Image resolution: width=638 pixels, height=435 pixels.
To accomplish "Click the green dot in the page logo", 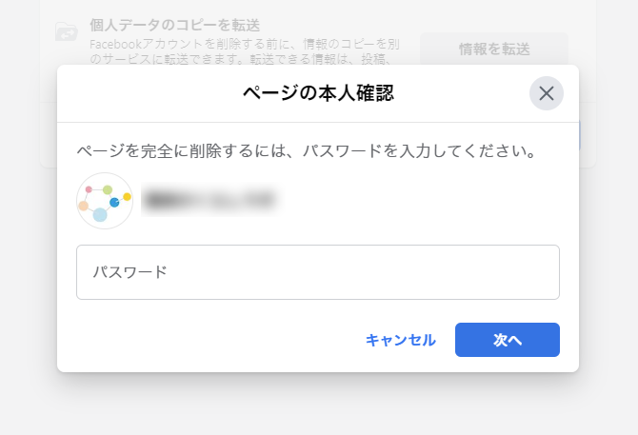I will click(108, 189).
